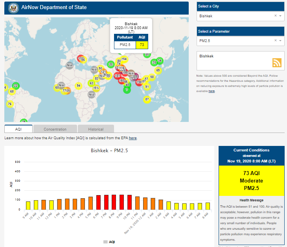Click the RSS feed icon for Bishkek
Viewport: 287px width, 247px height.
[277, 63]
